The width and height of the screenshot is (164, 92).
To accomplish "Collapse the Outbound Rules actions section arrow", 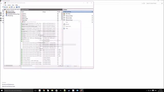I will tap(92, 12).
